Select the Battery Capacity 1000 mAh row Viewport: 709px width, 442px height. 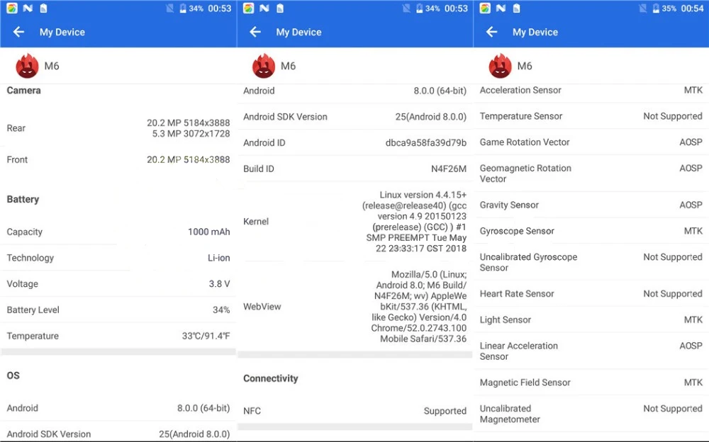(x=118, y=232)
